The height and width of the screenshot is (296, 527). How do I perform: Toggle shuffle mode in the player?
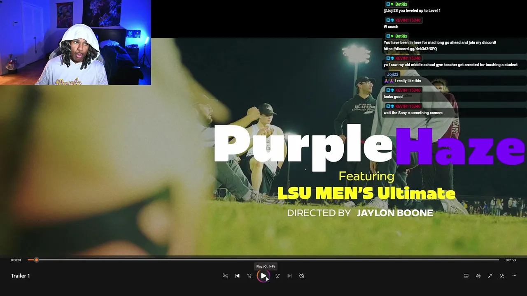point(225,276)
